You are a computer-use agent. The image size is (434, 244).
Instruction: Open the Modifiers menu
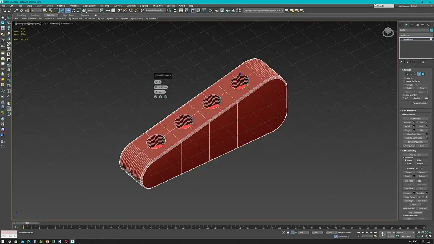61,6
